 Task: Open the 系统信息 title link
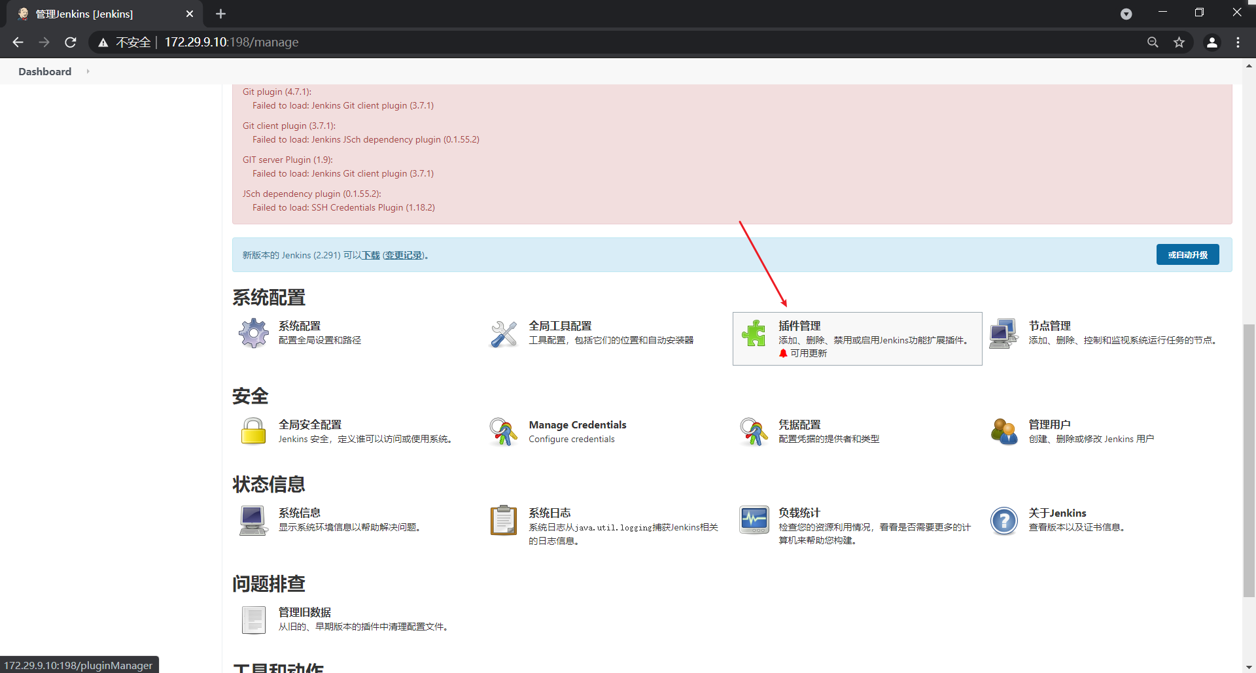coord(300,513)
